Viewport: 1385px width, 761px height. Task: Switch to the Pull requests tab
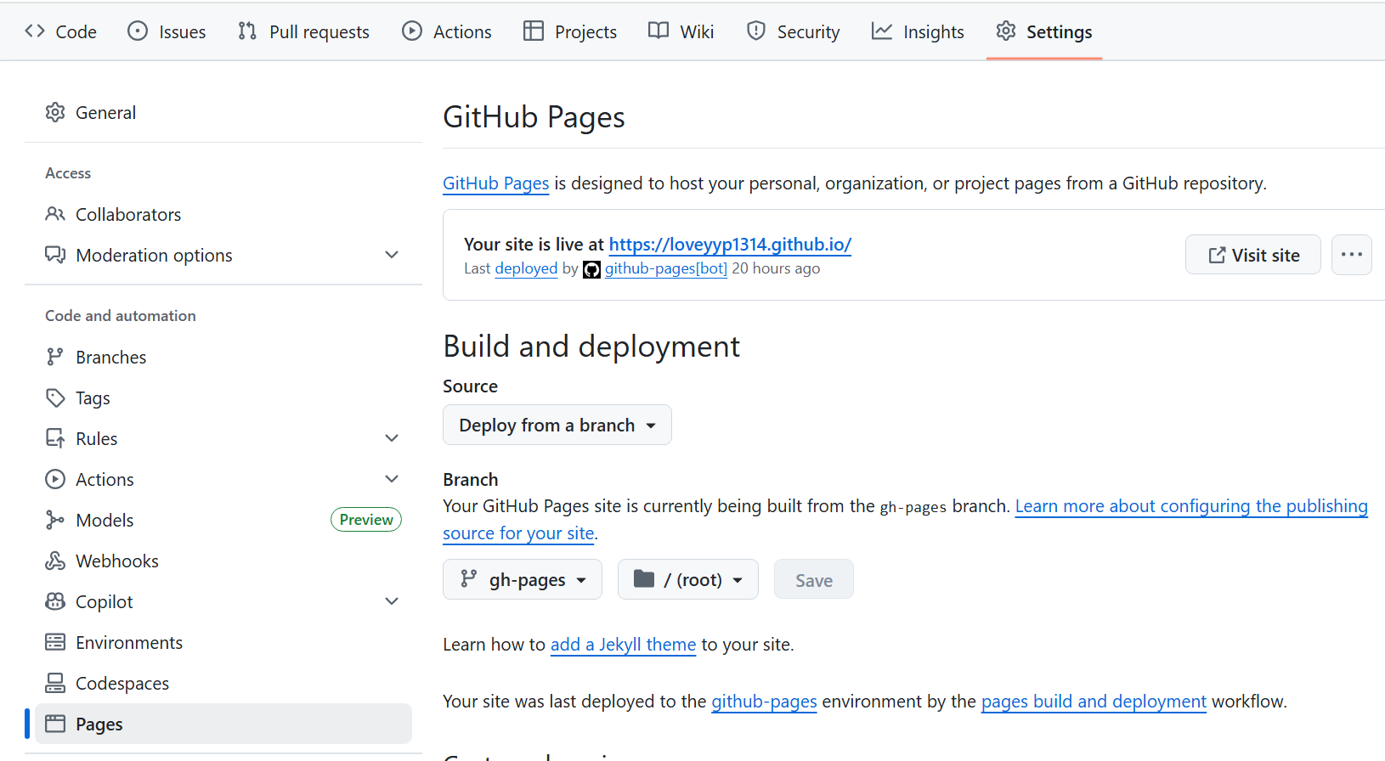303,31
